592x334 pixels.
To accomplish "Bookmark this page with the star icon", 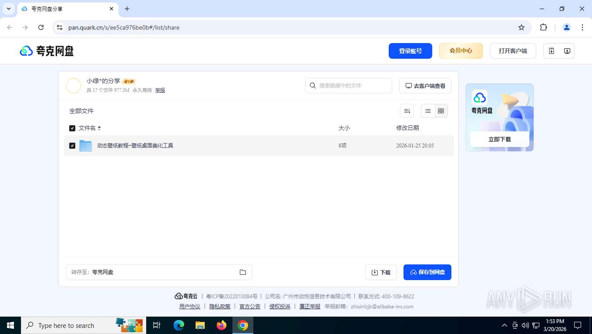I will pos(521,27).
